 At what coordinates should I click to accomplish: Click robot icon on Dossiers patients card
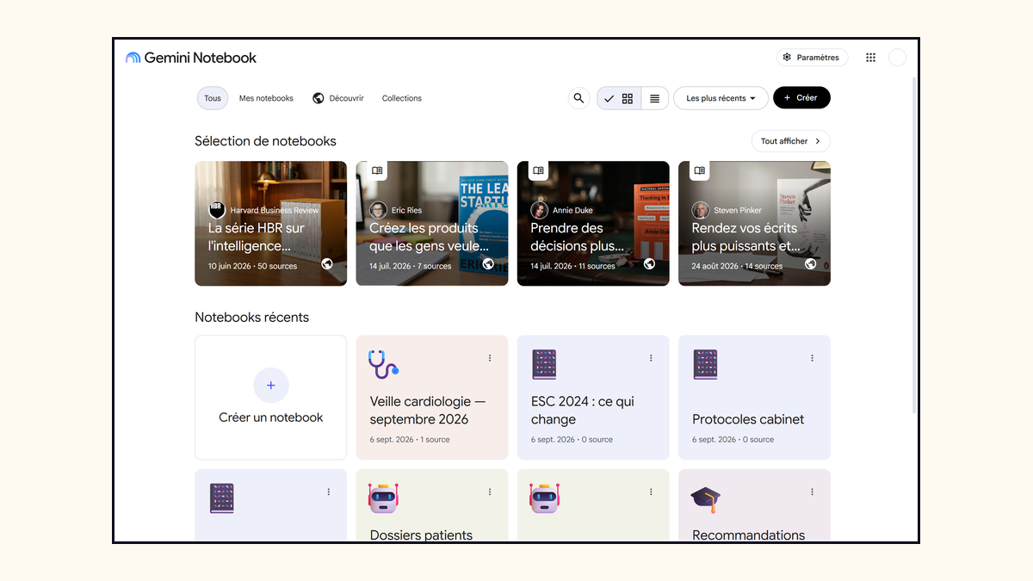click(x=383, y=498)
